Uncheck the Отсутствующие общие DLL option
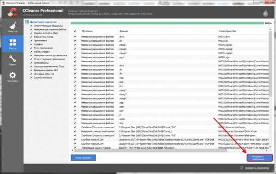Image resolution: width=276 pixels, height=174 pixels. point(31,26)
